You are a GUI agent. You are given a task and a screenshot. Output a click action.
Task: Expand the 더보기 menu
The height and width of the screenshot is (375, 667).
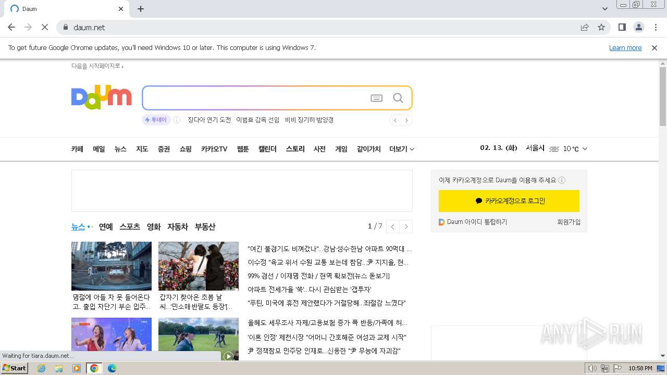402,149
